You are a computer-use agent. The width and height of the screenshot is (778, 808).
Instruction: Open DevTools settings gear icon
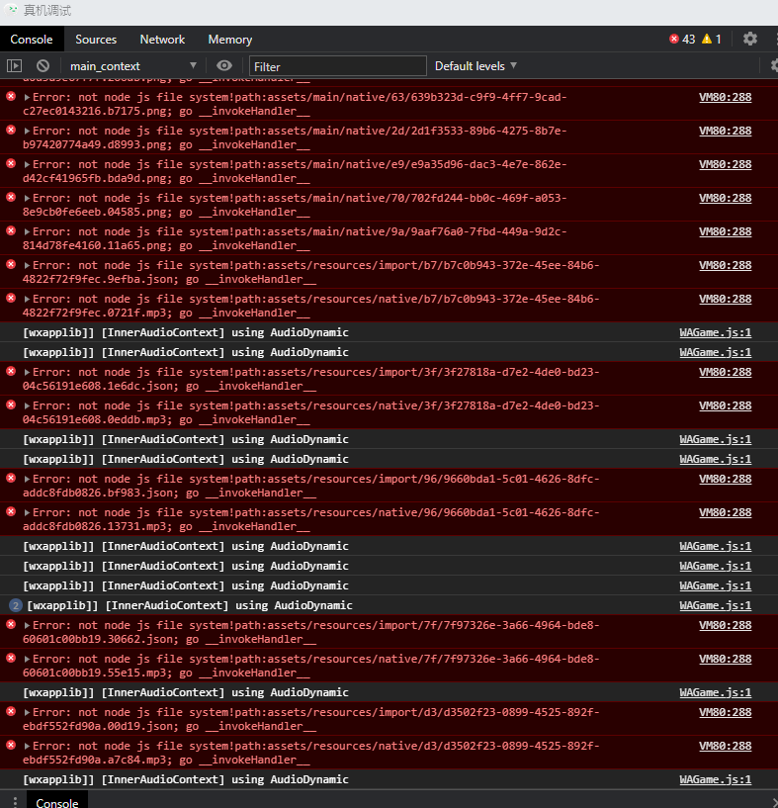click(750, 39)
